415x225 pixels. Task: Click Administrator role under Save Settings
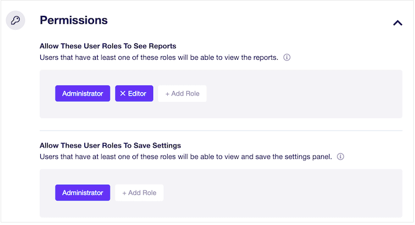pos(82,193)
